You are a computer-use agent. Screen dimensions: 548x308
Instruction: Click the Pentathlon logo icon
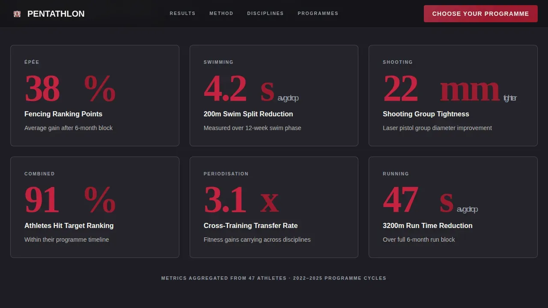17,14
